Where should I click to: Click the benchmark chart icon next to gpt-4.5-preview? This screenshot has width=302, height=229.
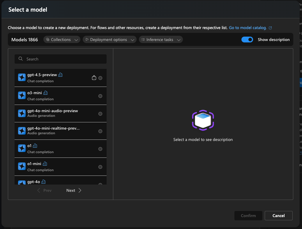[x=60, y=75]
